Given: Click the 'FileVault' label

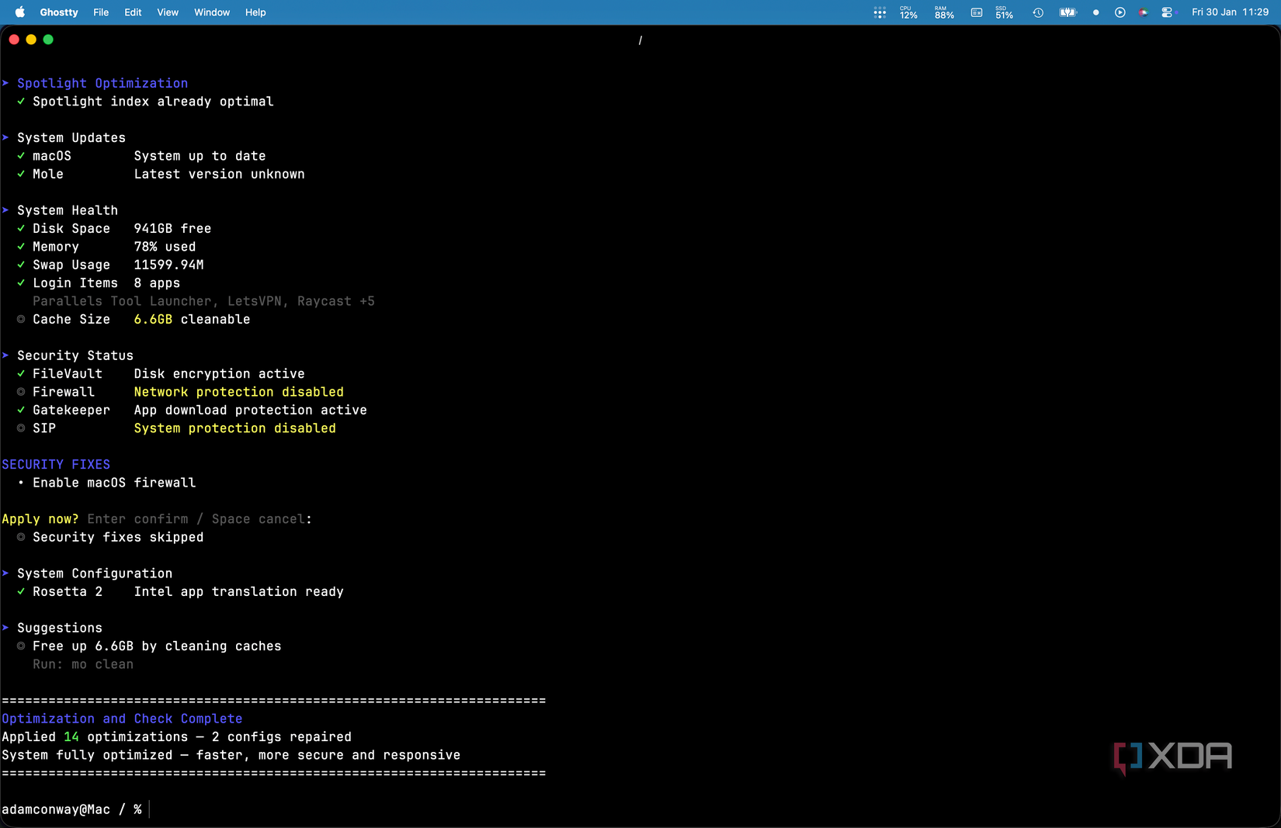Looking at the screenshot, I should [68, 374].
